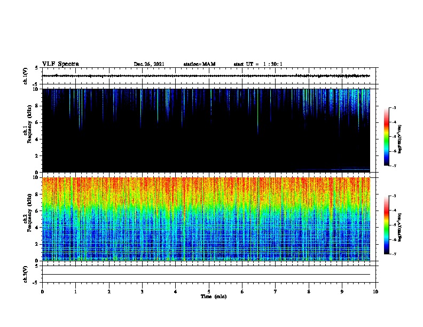
Task: Click the flat ch.3 voltage trace line
Action: point(206,275)
